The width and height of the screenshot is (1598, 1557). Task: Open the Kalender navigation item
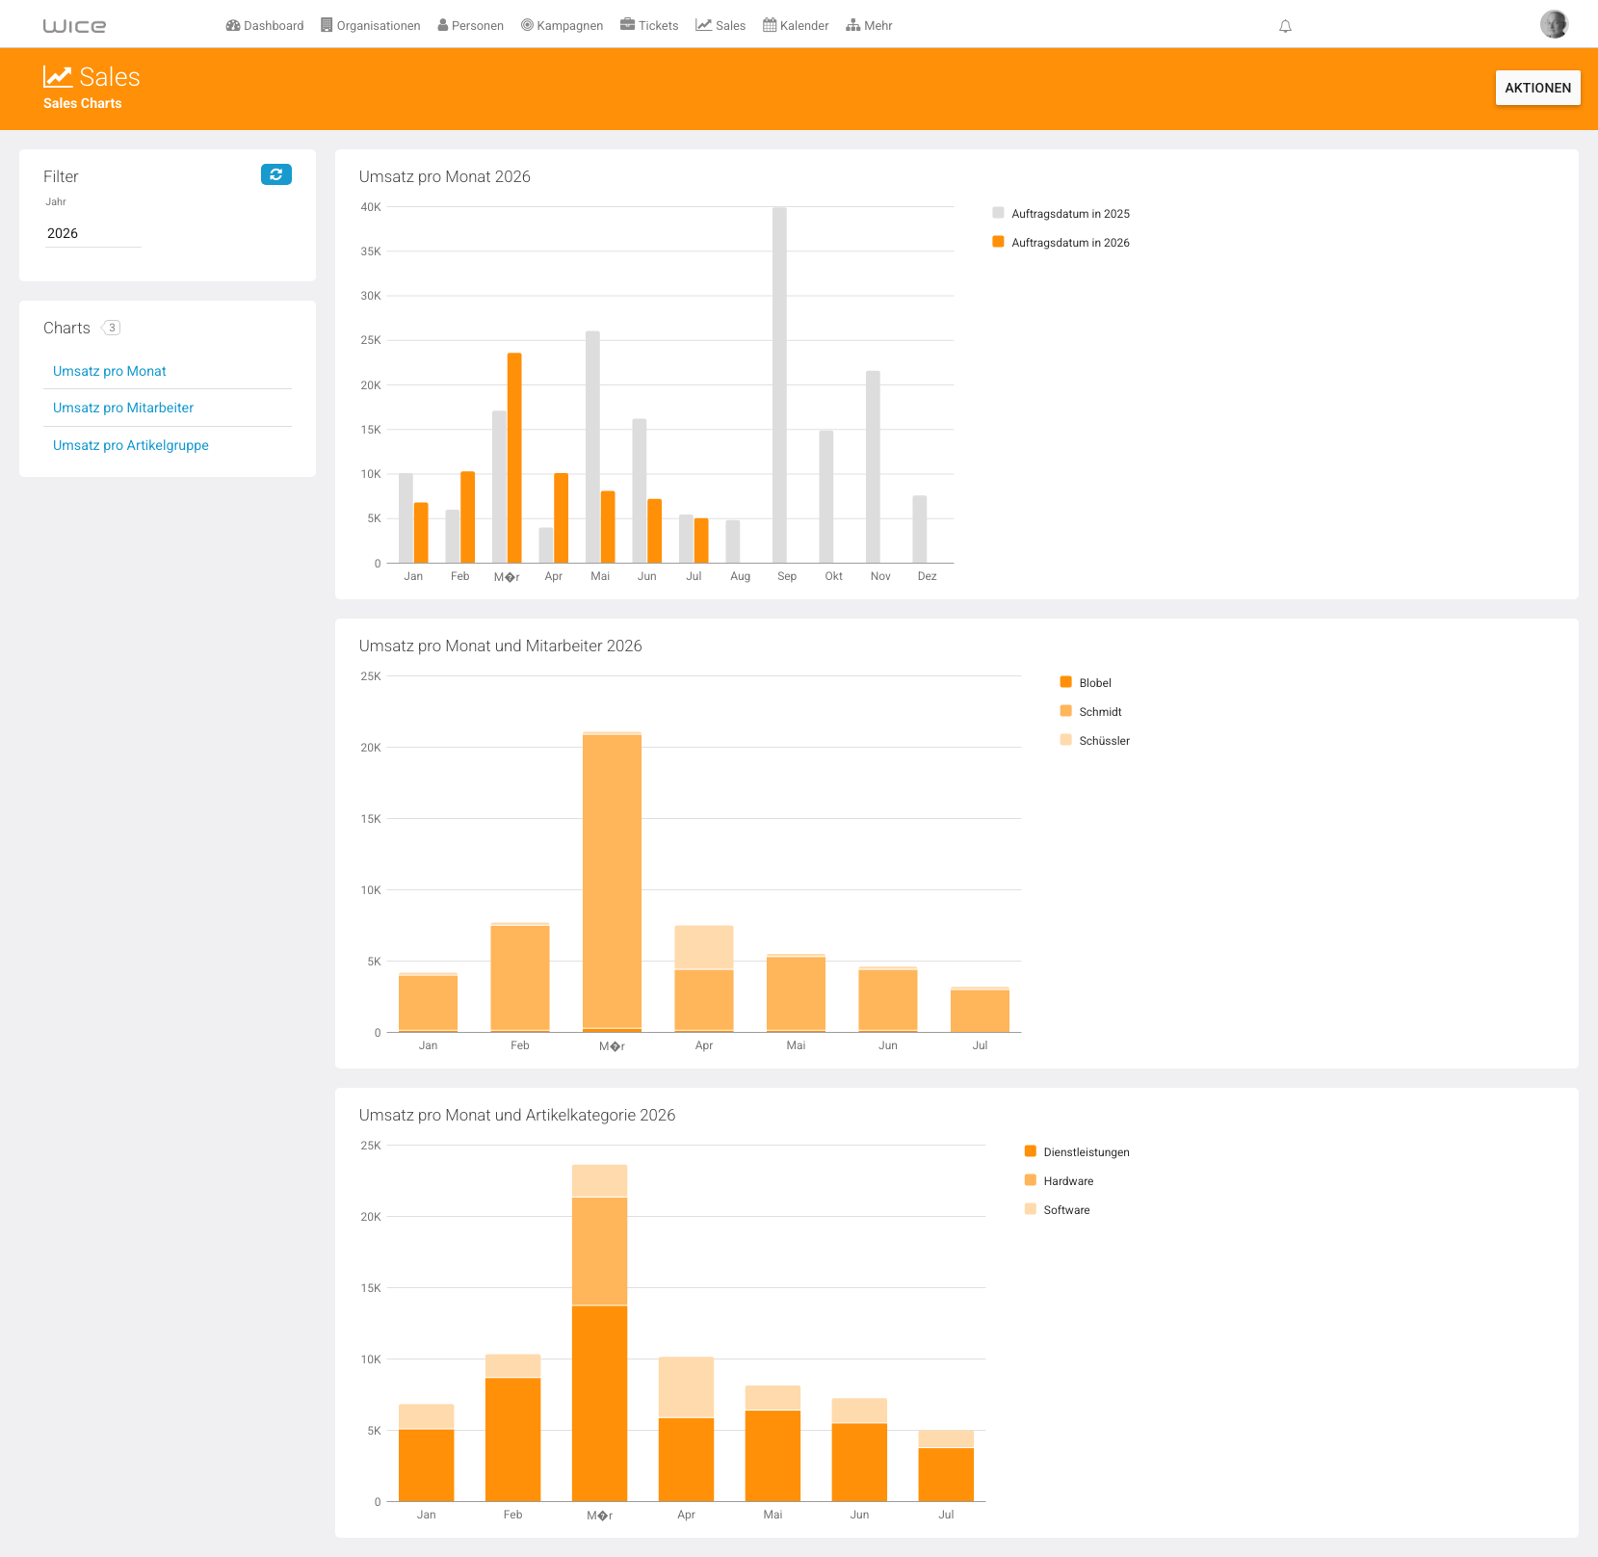point(796,26)
